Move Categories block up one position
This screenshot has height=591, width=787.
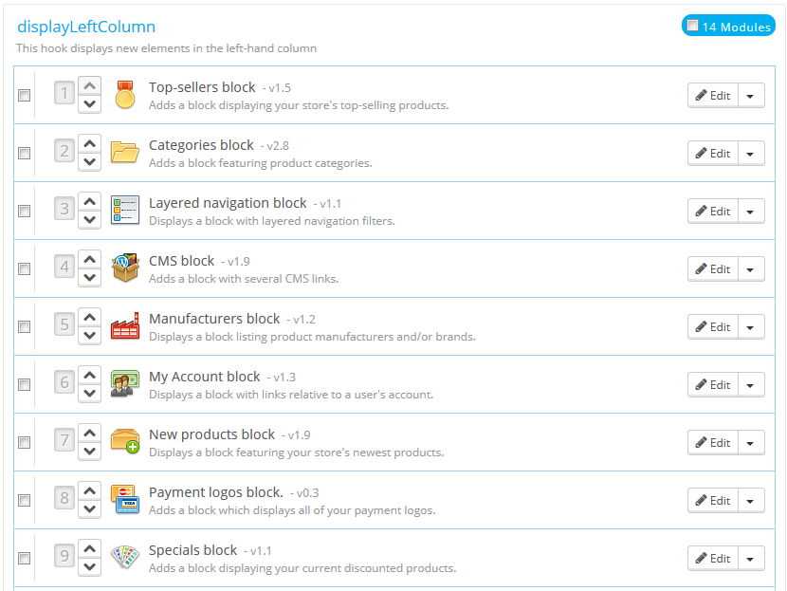[x=89, y=144]
